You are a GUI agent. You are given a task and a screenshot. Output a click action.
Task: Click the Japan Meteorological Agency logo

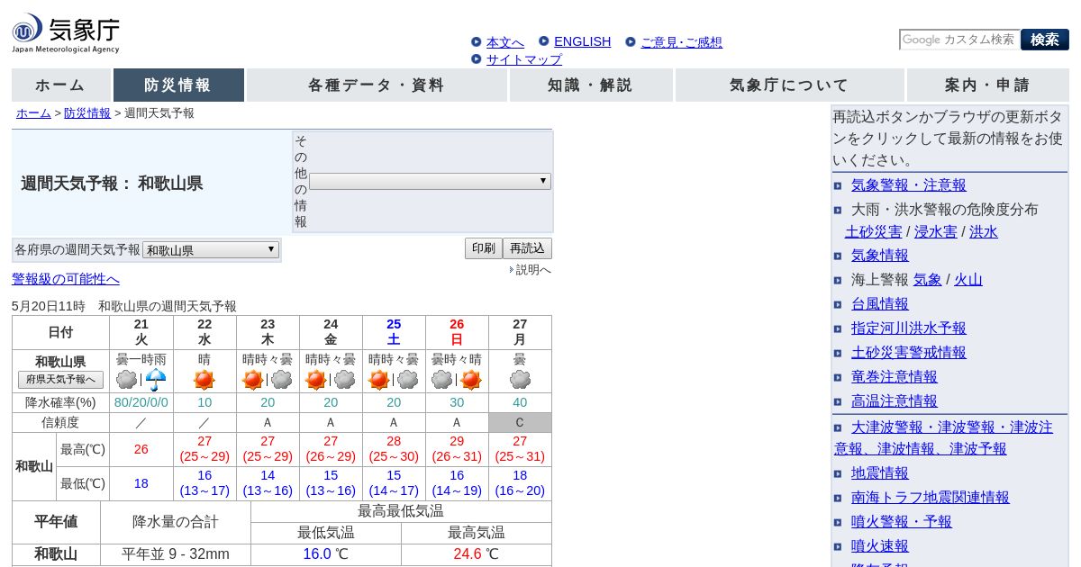tap(66, 34)
